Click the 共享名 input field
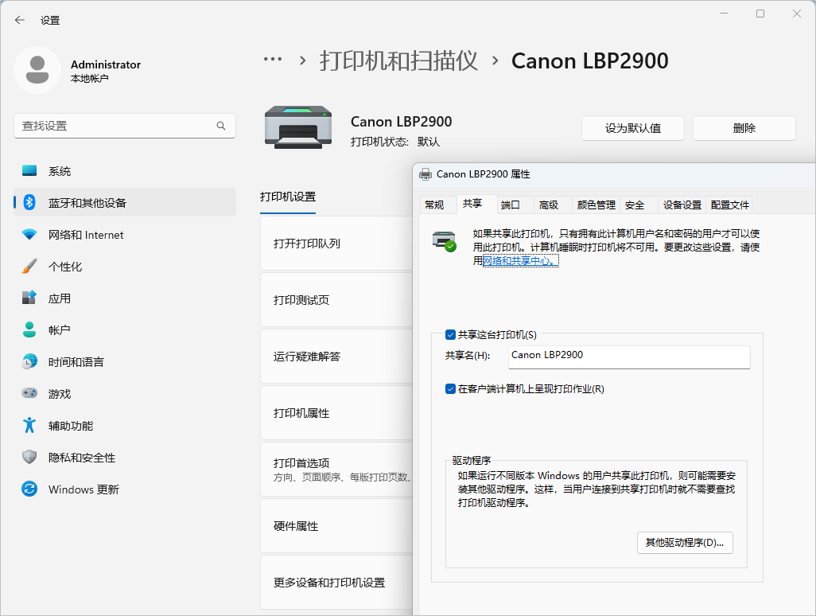 tap(629, 357)
